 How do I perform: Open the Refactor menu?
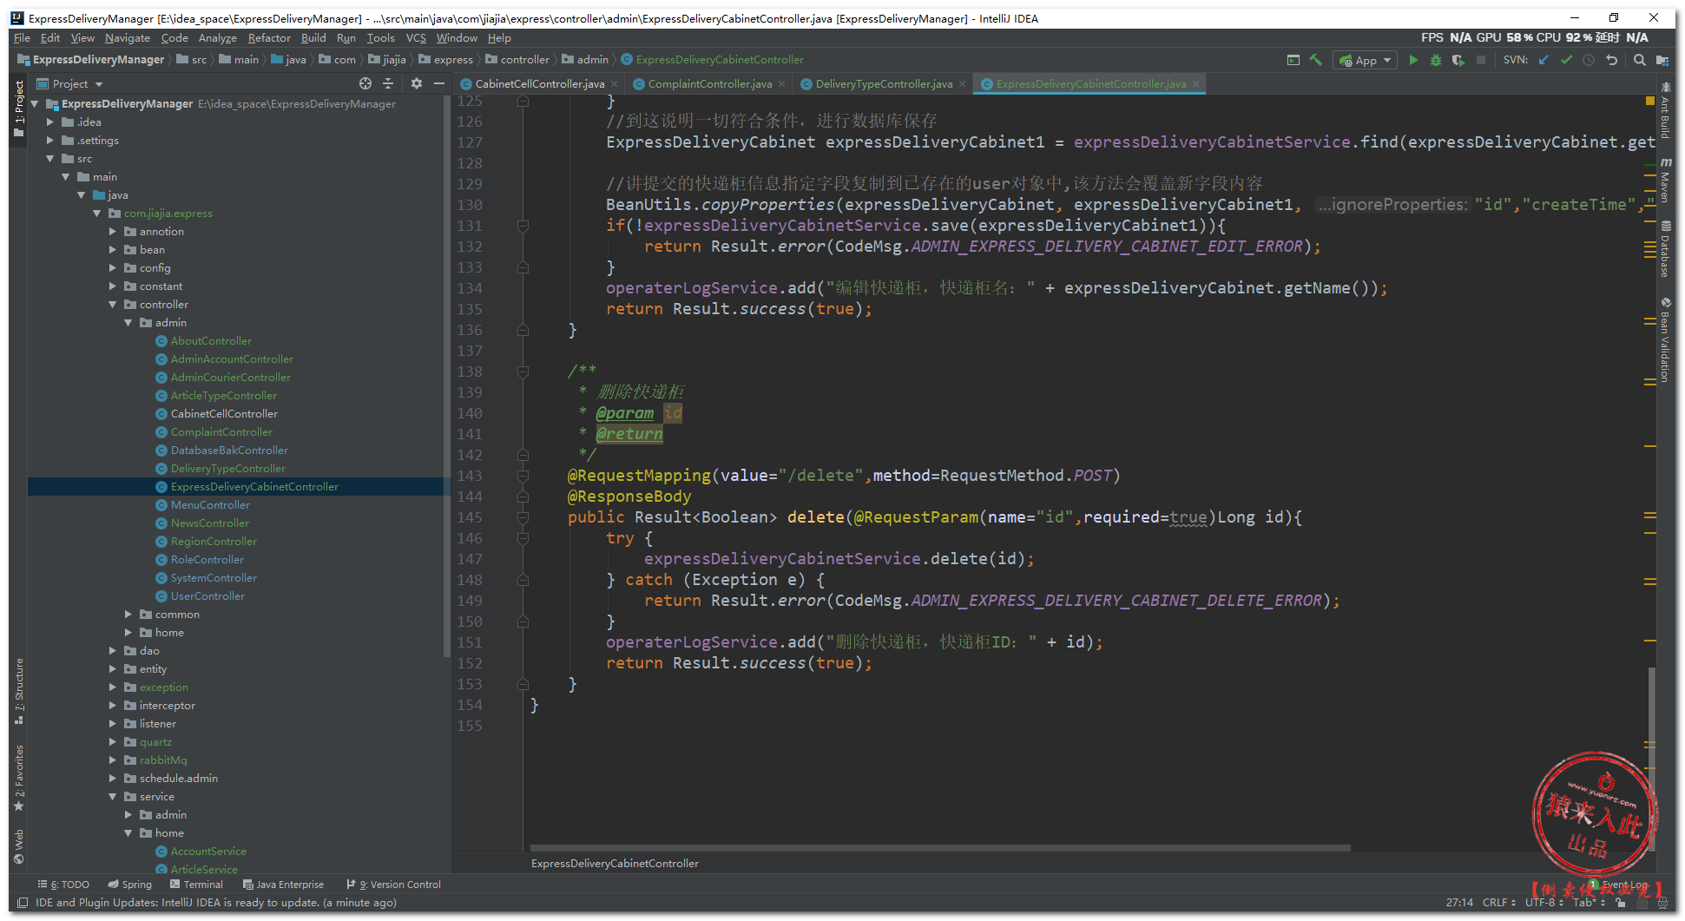coord(269,38)
